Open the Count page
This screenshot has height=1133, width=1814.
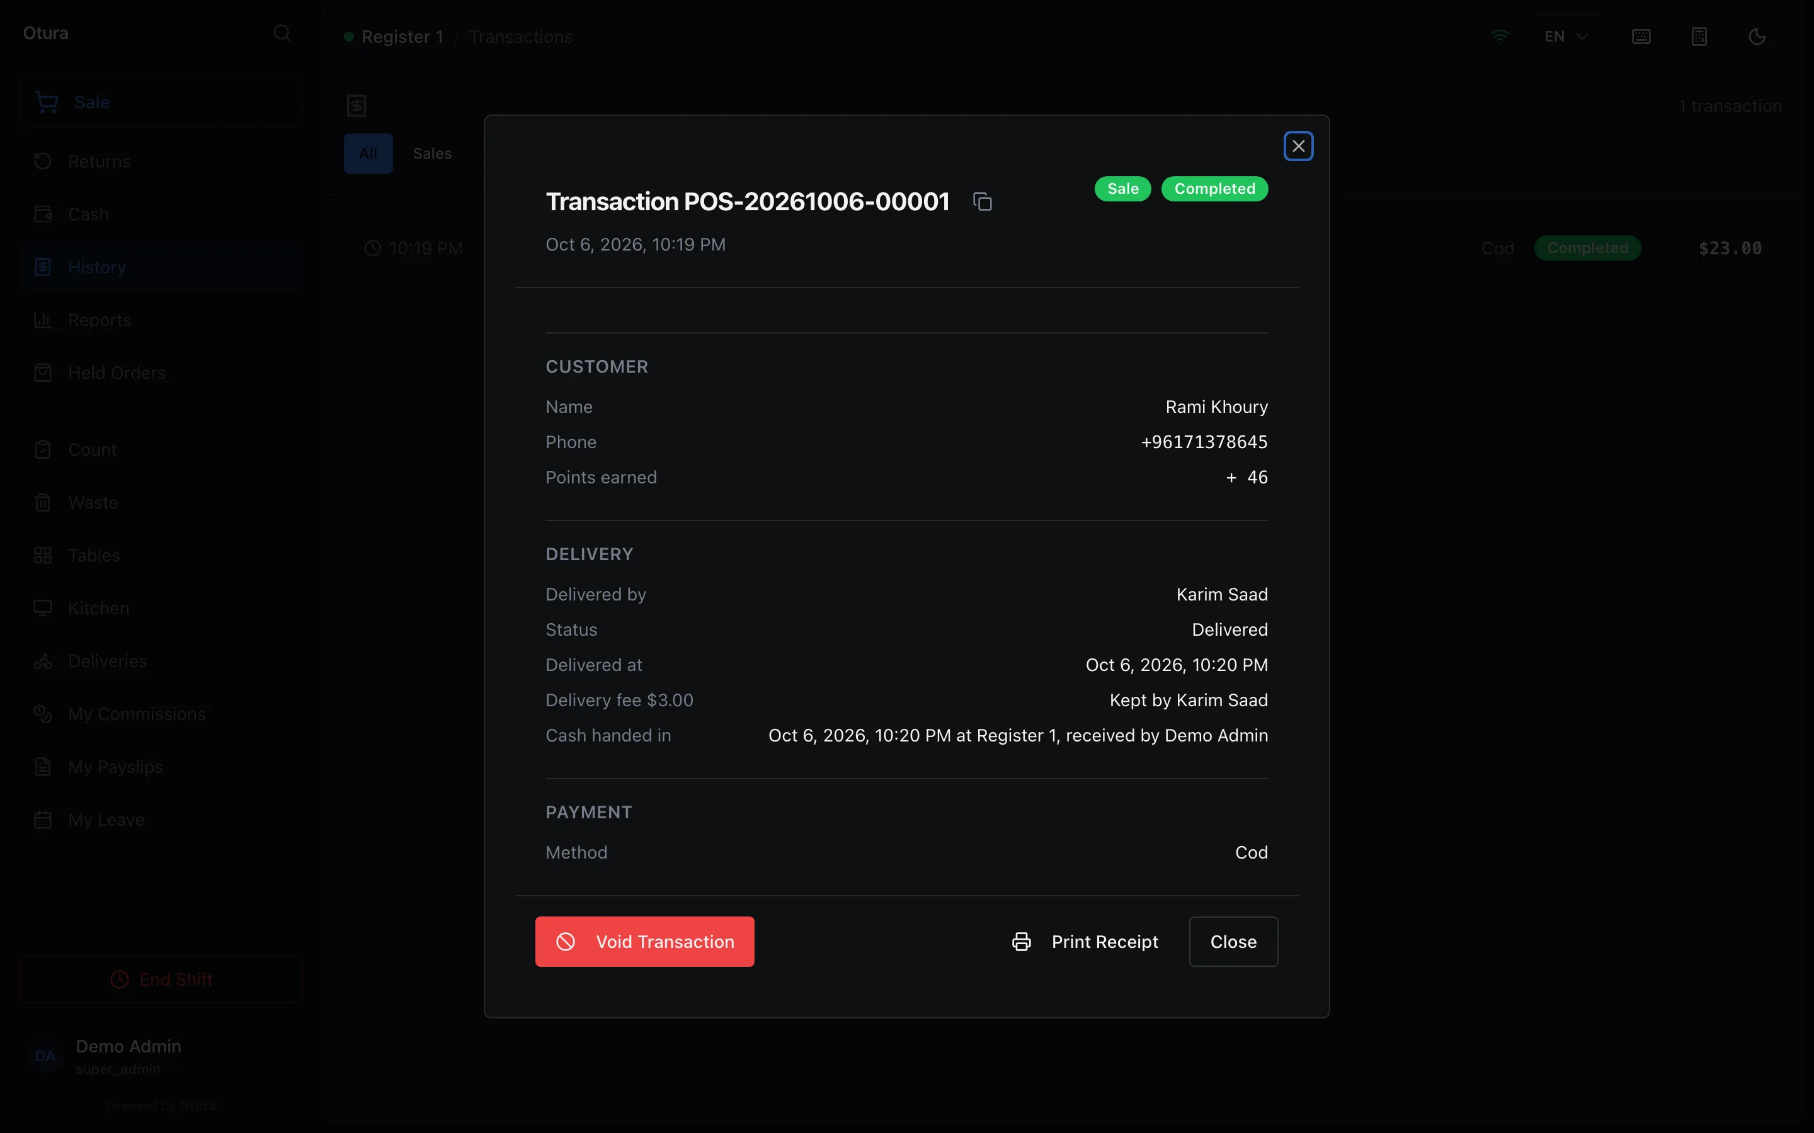[x=161, y=449]
